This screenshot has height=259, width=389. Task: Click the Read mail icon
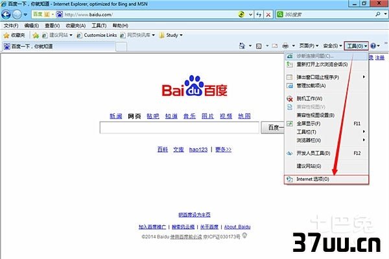pos(275,46)
